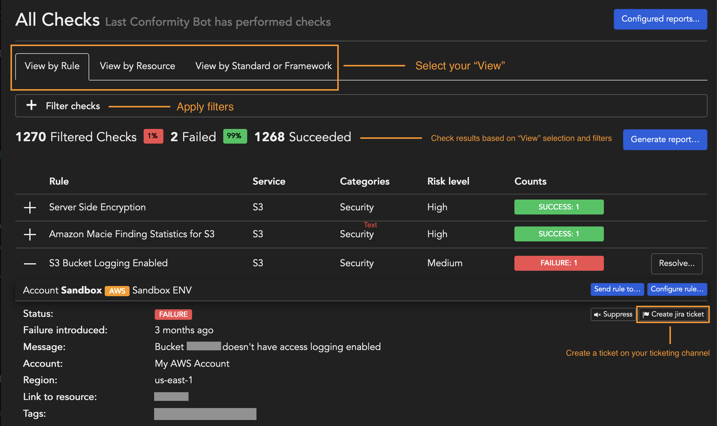
Task: Click Resolve for S3 Bucket Logging
Action: pos(676,264)
